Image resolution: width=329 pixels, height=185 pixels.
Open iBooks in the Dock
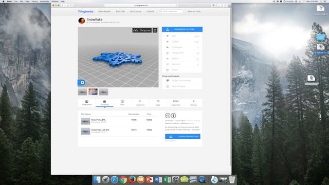141,180
